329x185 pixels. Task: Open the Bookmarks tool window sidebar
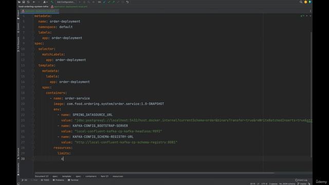(x=19, y=169)
